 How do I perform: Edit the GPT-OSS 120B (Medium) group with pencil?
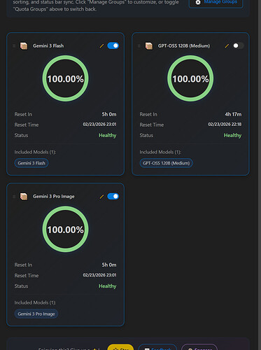click(227, 46)
